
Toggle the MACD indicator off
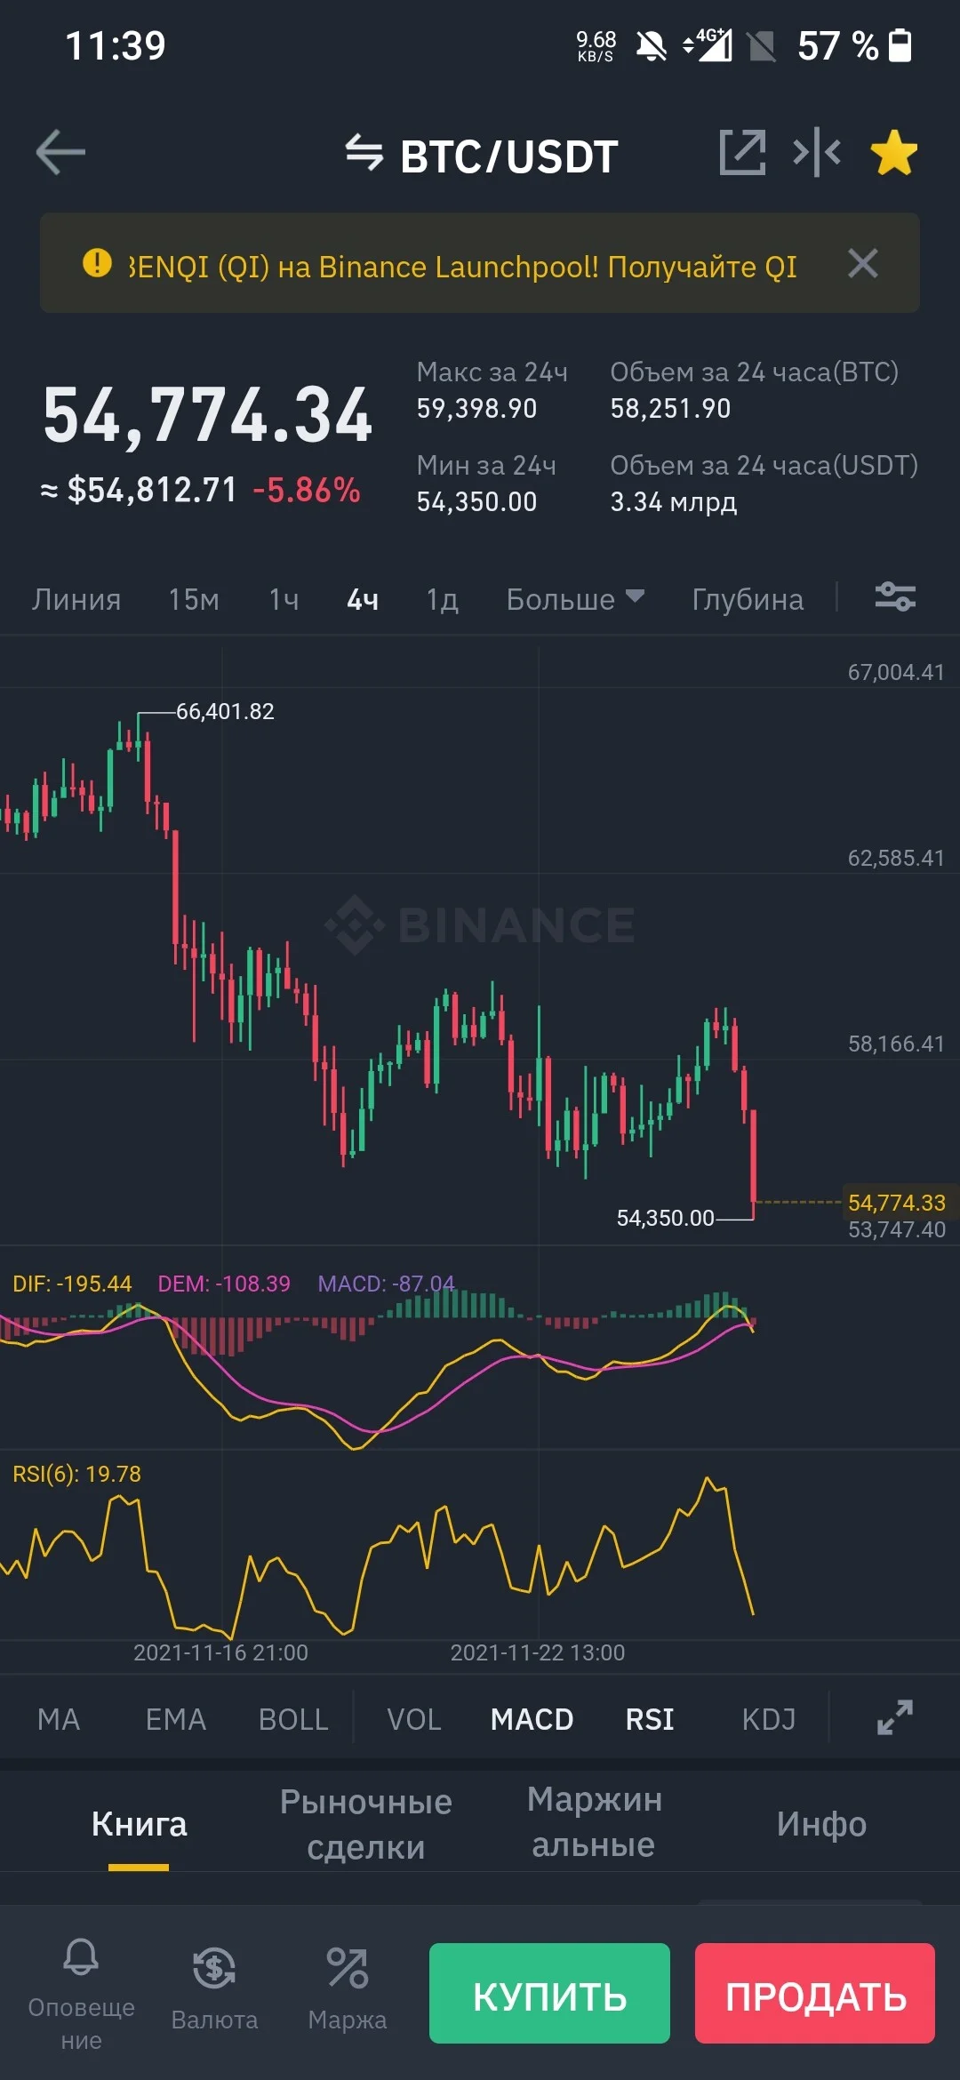[x=532, y=1719]
